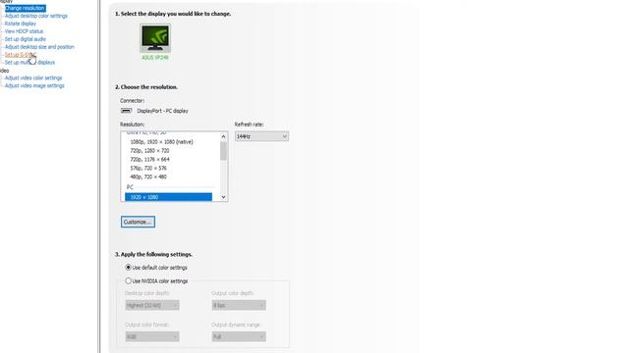Viewport: 629px width, 353px height.
Task: Select 720p, 1280 × 720 resolution
Action: 149,150
